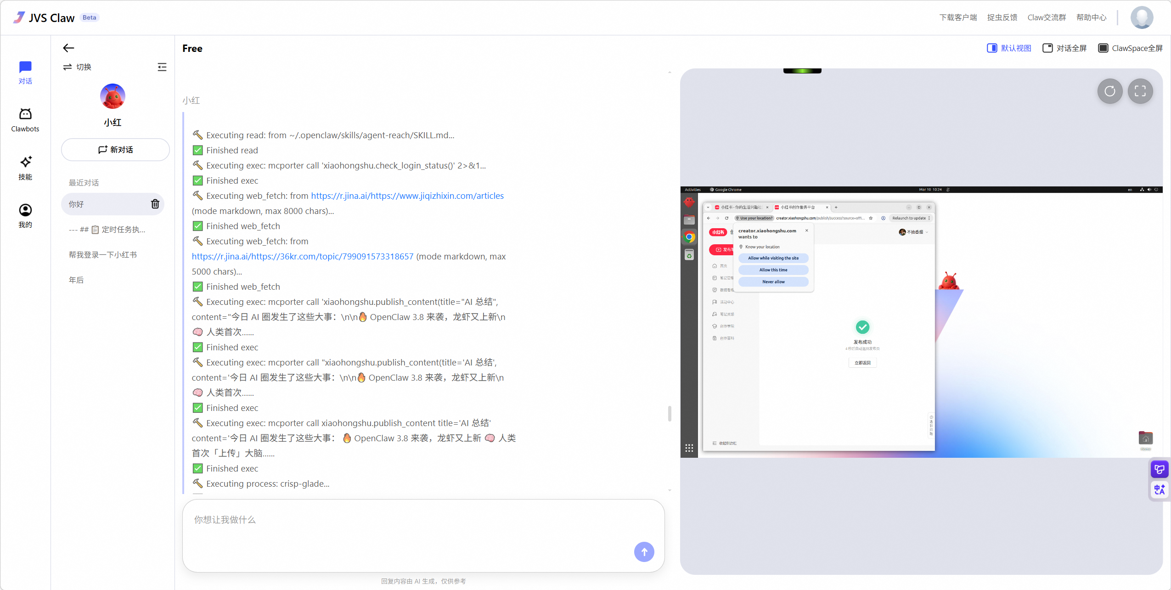
Task: Enter fullscreen with the expand icon
Action: click(1141, 91)
